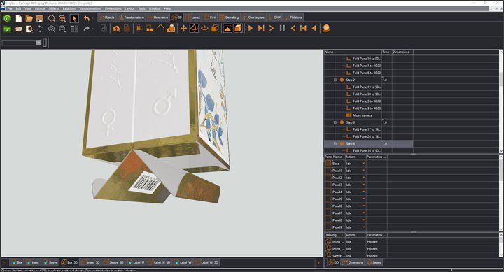
Task: Open the empty combo box dropdown arrow below toolbar
Action: (38, 43)
